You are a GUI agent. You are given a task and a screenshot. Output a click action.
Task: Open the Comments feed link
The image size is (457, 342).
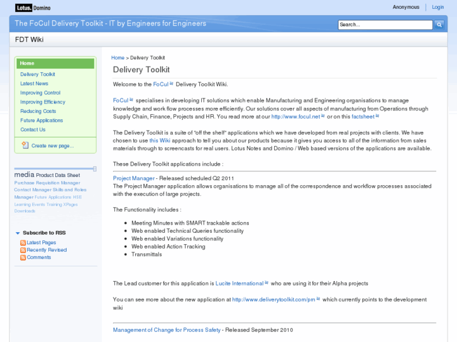[x=39, y=257]
